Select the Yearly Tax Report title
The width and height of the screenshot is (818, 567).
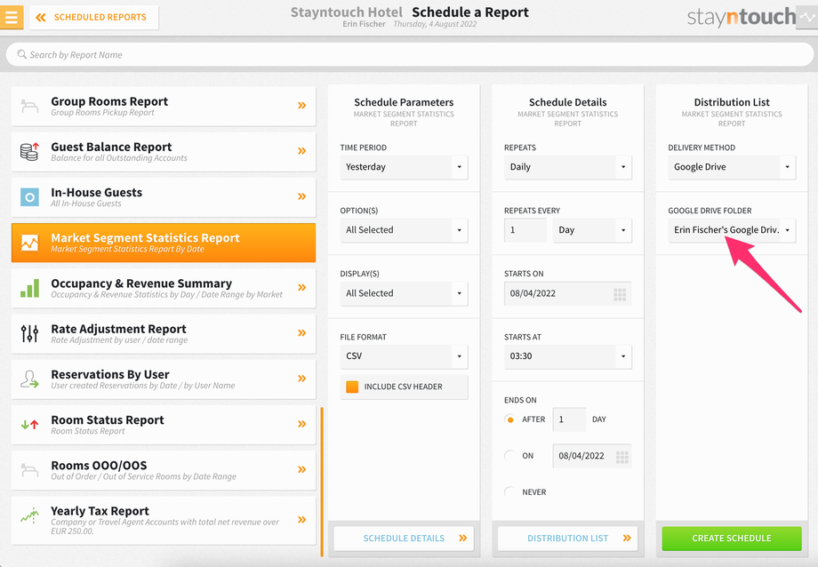[100, 511]
